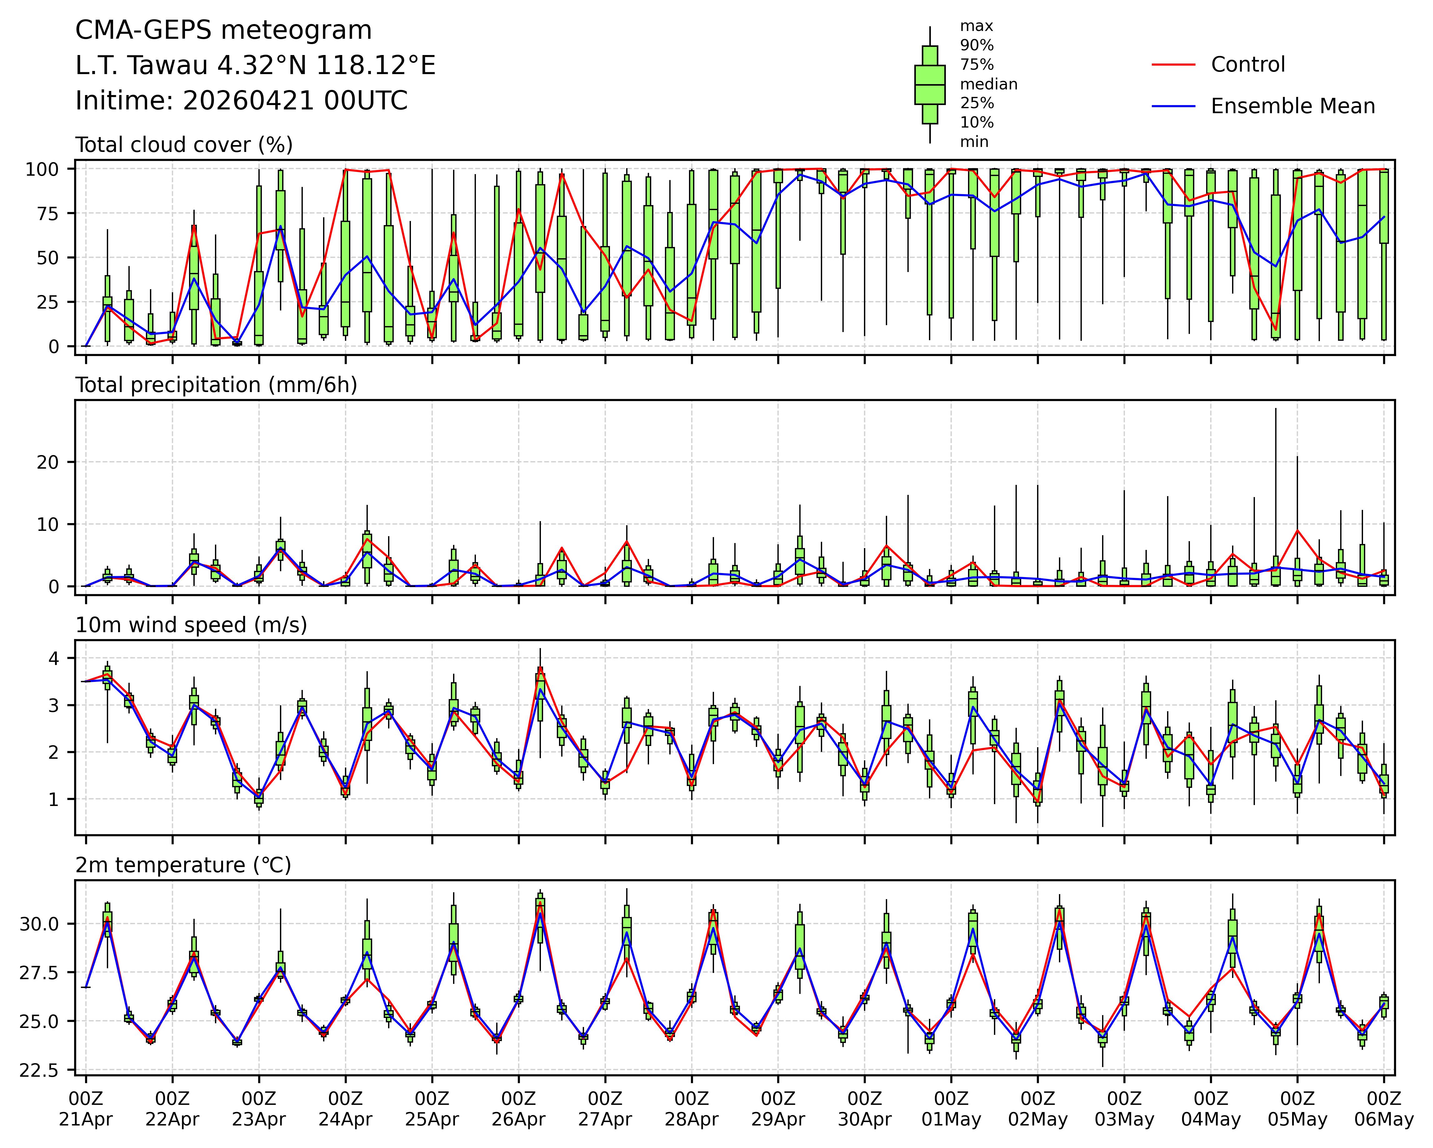Click the '00Z 21Apr' axis label
1433x1148 pixels.
[86, 1108]
